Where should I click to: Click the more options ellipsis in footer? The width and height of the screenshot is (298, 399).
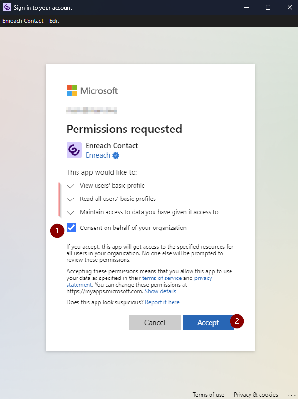coord(291,395)
